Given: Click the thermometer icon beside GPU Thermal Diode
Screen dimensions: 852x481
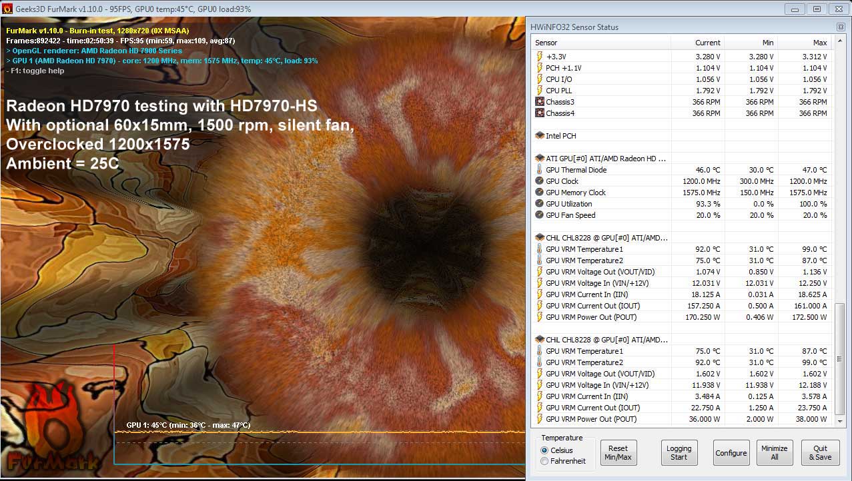Looking at the screenshot, I should (x=540, y=170).
